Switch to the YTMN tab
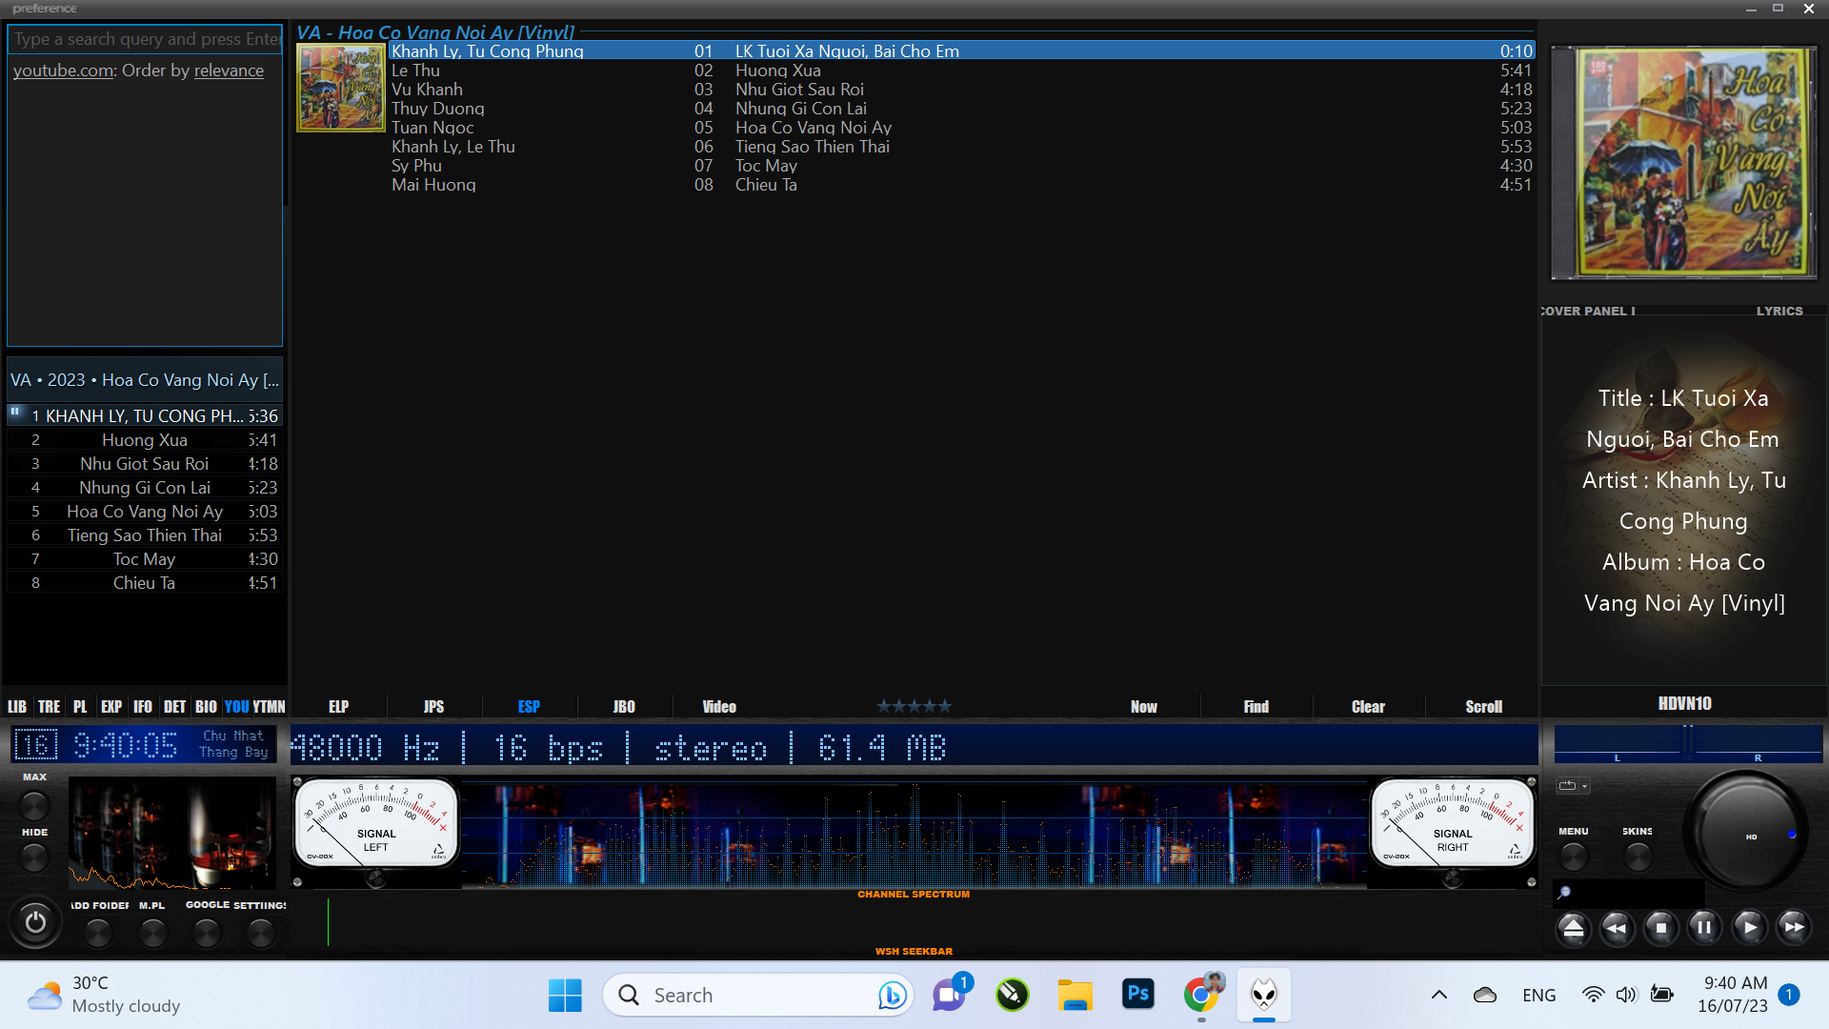Screen dimensions: 1829x1029 click(269, 706)
